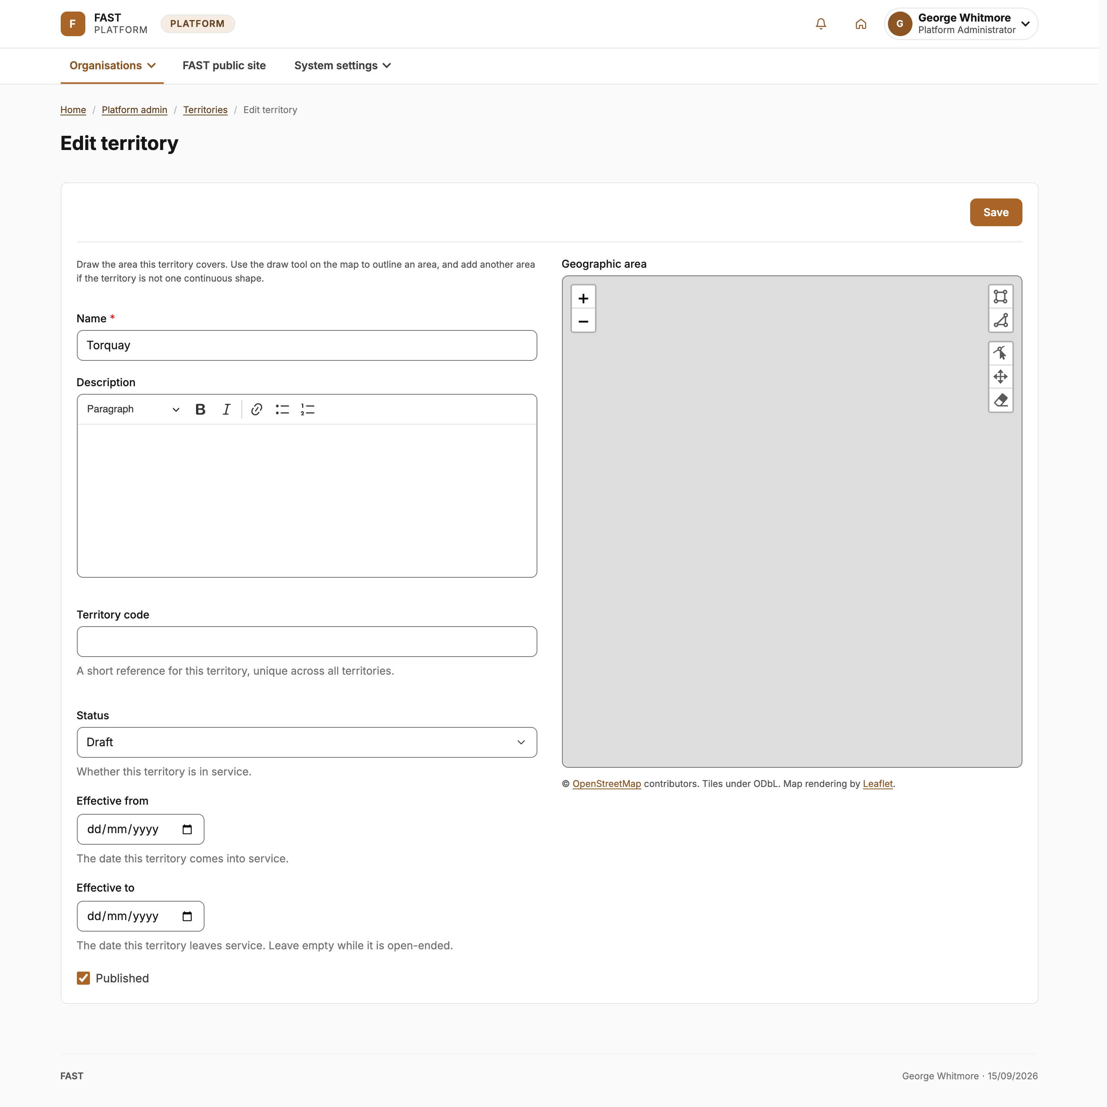Zoom in on the map
Screen dimensions: 1107x1107
coord(583,298)
